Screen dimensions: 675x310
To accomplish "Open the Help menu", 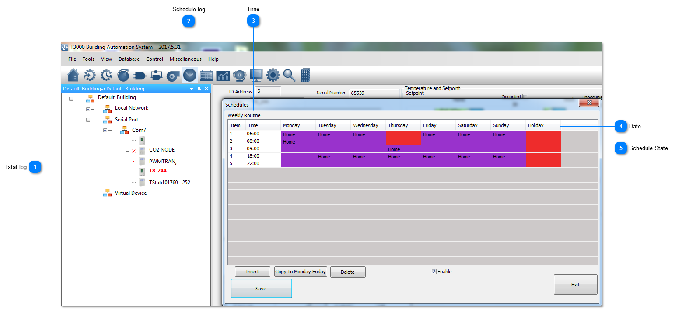I will pyautogui.click(x=213, y=59).
